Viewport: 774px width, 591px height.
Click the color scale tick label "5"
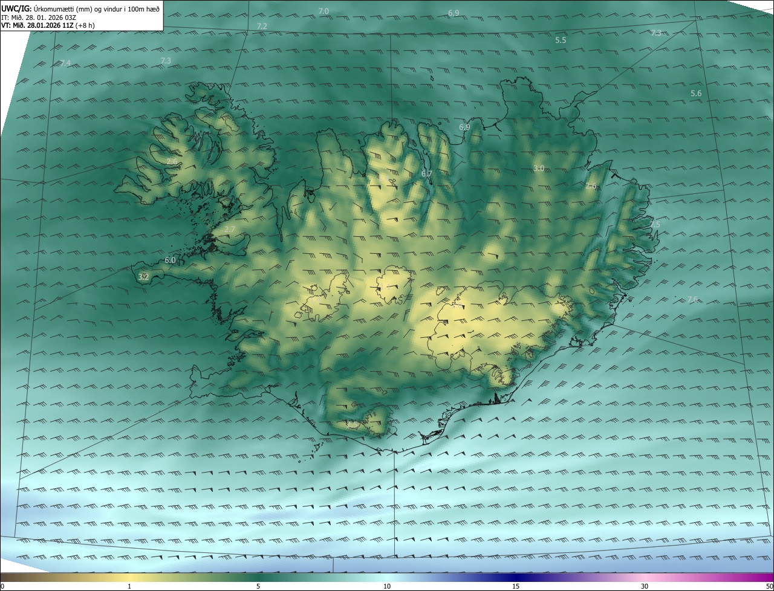coord(258,586)
